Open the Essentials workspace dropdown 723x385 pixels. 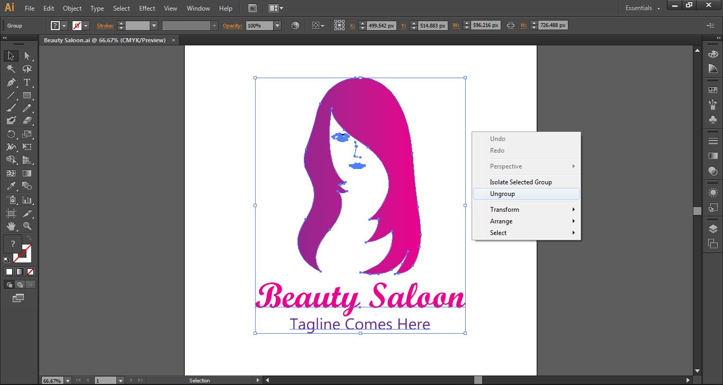[x=643, y=8]
